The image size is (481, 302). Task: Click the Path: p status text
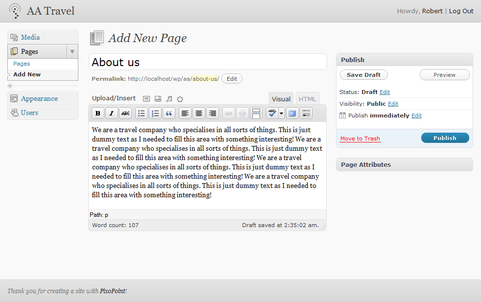point(99,214)
